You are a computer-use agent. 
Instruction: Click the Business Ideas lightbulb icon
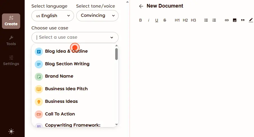tap(39, 102)
